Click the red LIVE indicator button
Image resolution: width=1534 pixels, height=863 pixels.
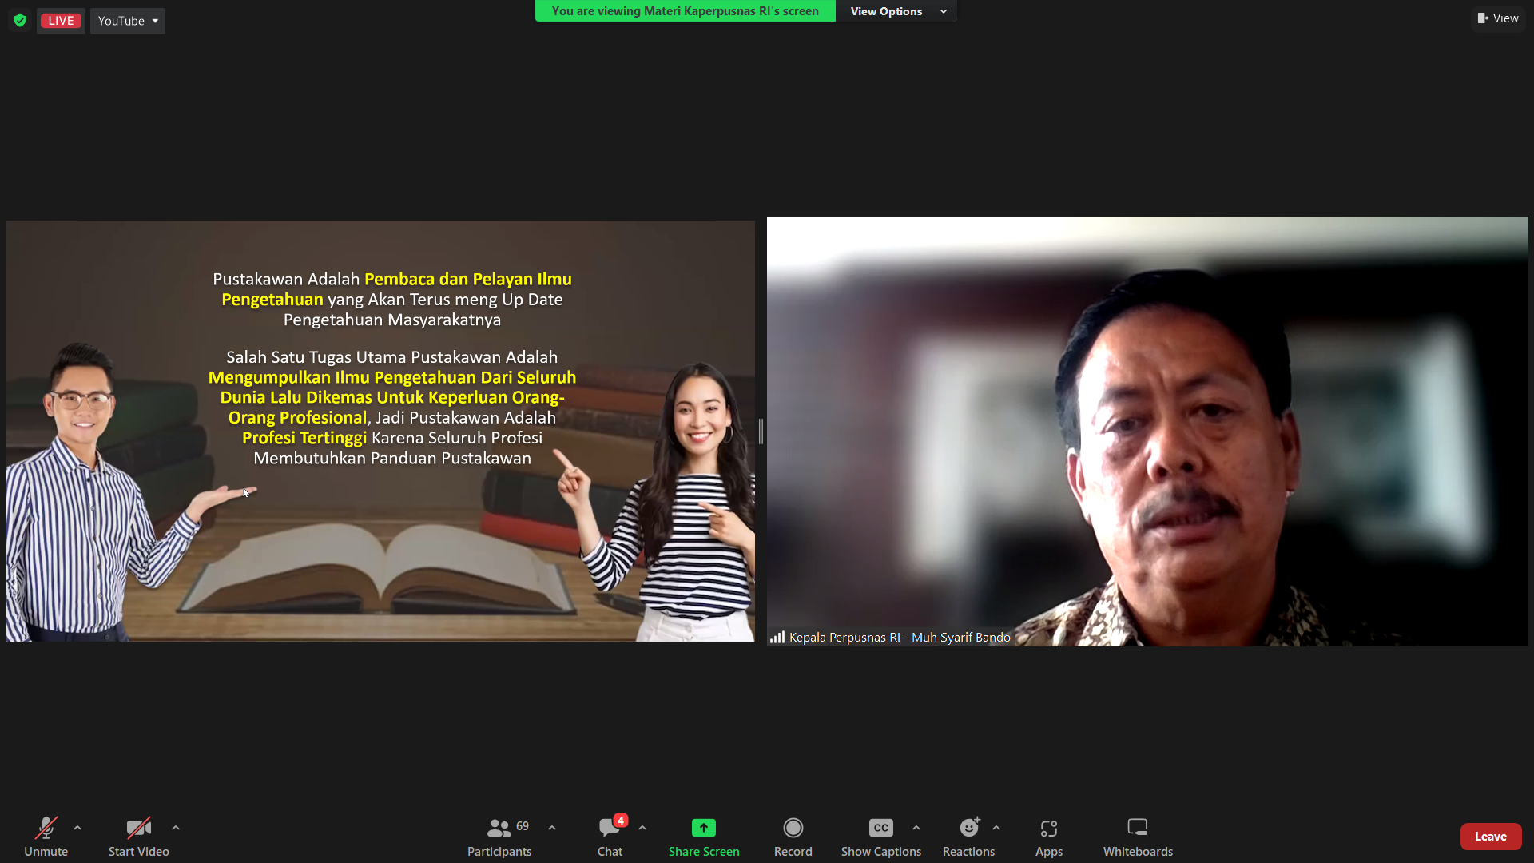click(61, 21)
